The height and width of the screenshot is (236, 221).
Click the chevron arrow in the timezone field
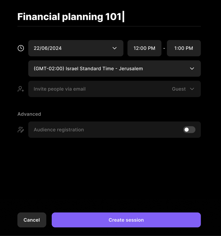[192, 68]
